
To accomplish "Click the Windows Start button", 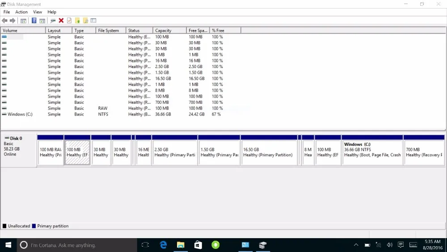I will click(x=8, y=245).
